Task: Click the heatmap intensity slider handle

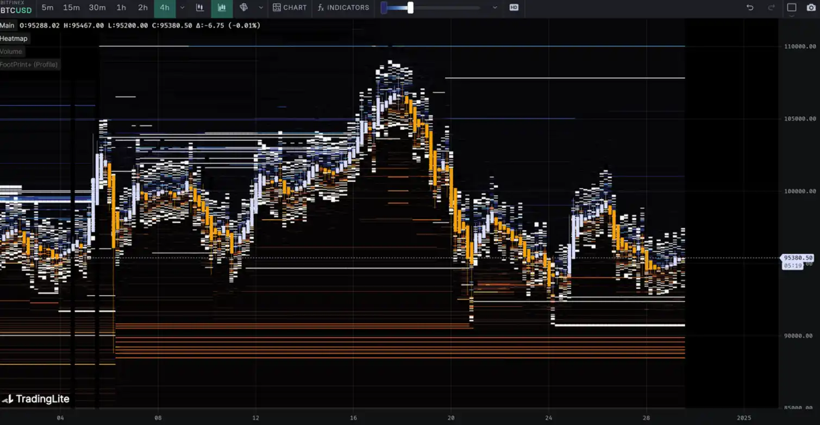Action: click(x=410, y=8)
